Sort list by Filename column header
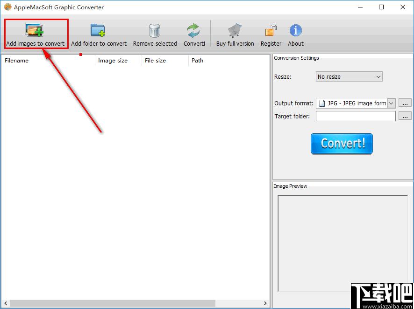 (48, 60)
